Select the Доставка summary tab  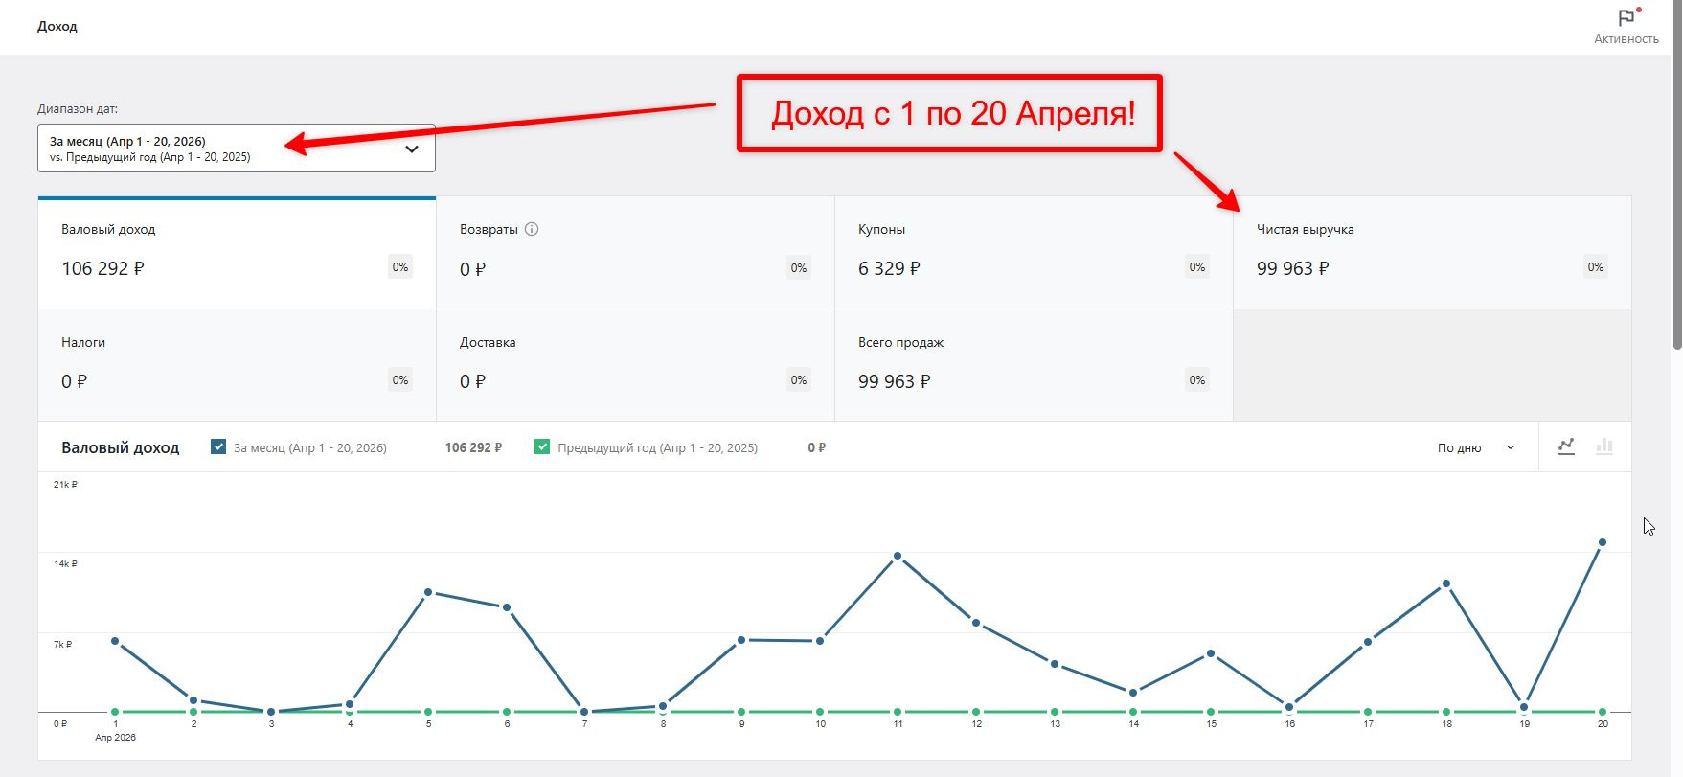(x=635, y=365)
